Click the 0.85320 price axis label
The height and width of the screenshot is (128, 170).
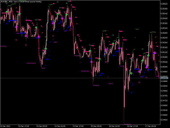point(164,28)
